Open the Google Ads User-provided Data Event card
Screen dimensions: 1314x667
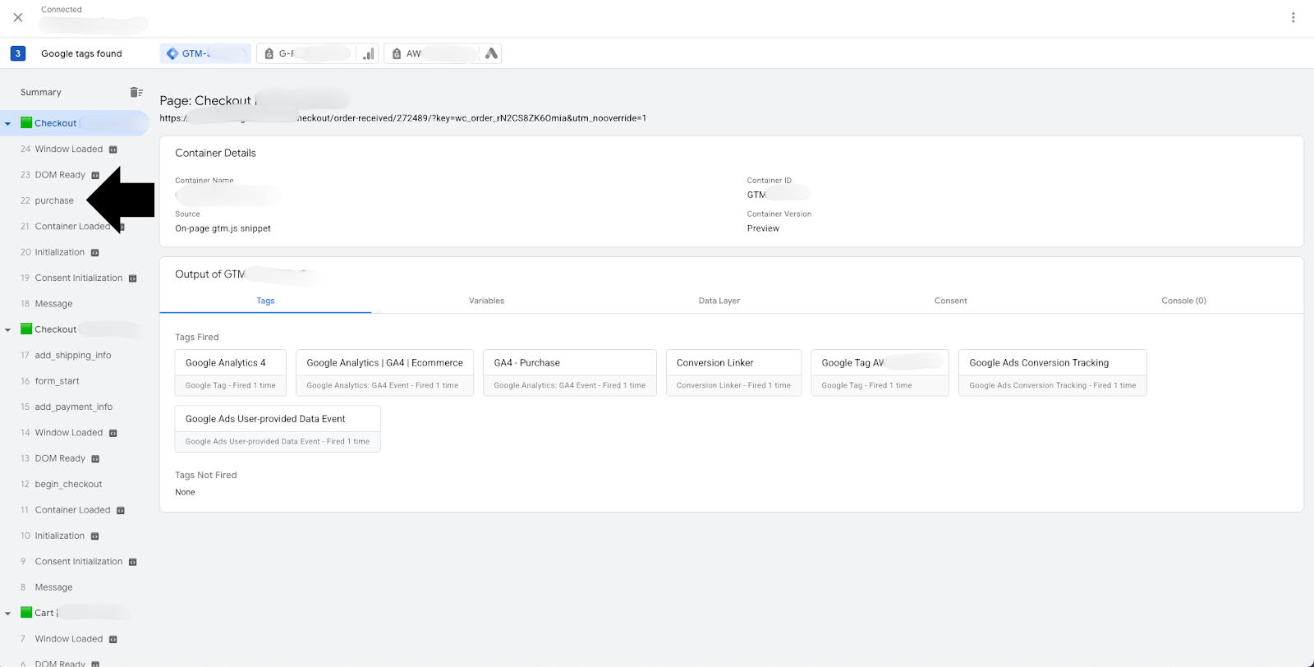coord(278,429)
